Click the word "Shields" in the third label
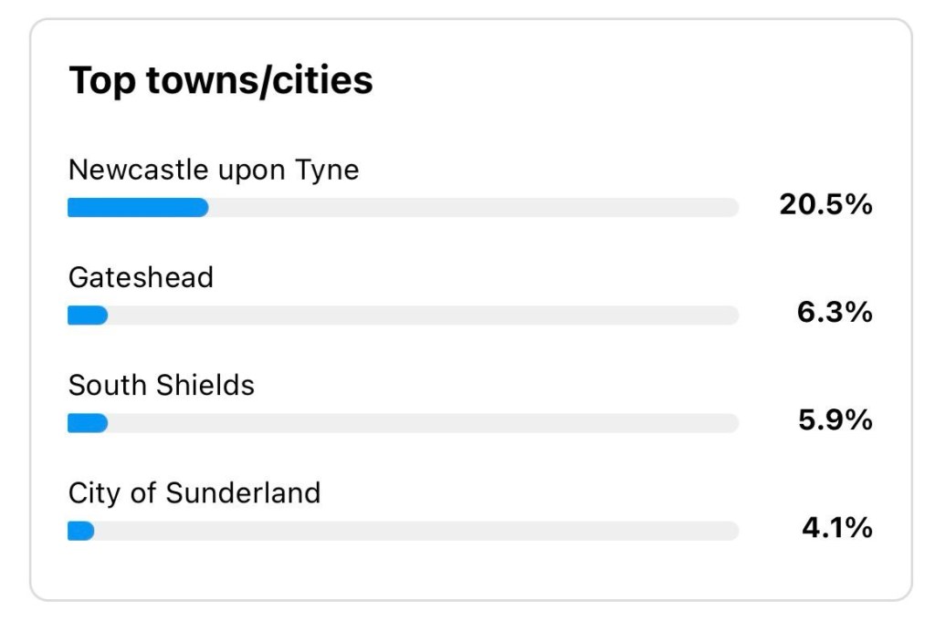 (x=209, y=385)
